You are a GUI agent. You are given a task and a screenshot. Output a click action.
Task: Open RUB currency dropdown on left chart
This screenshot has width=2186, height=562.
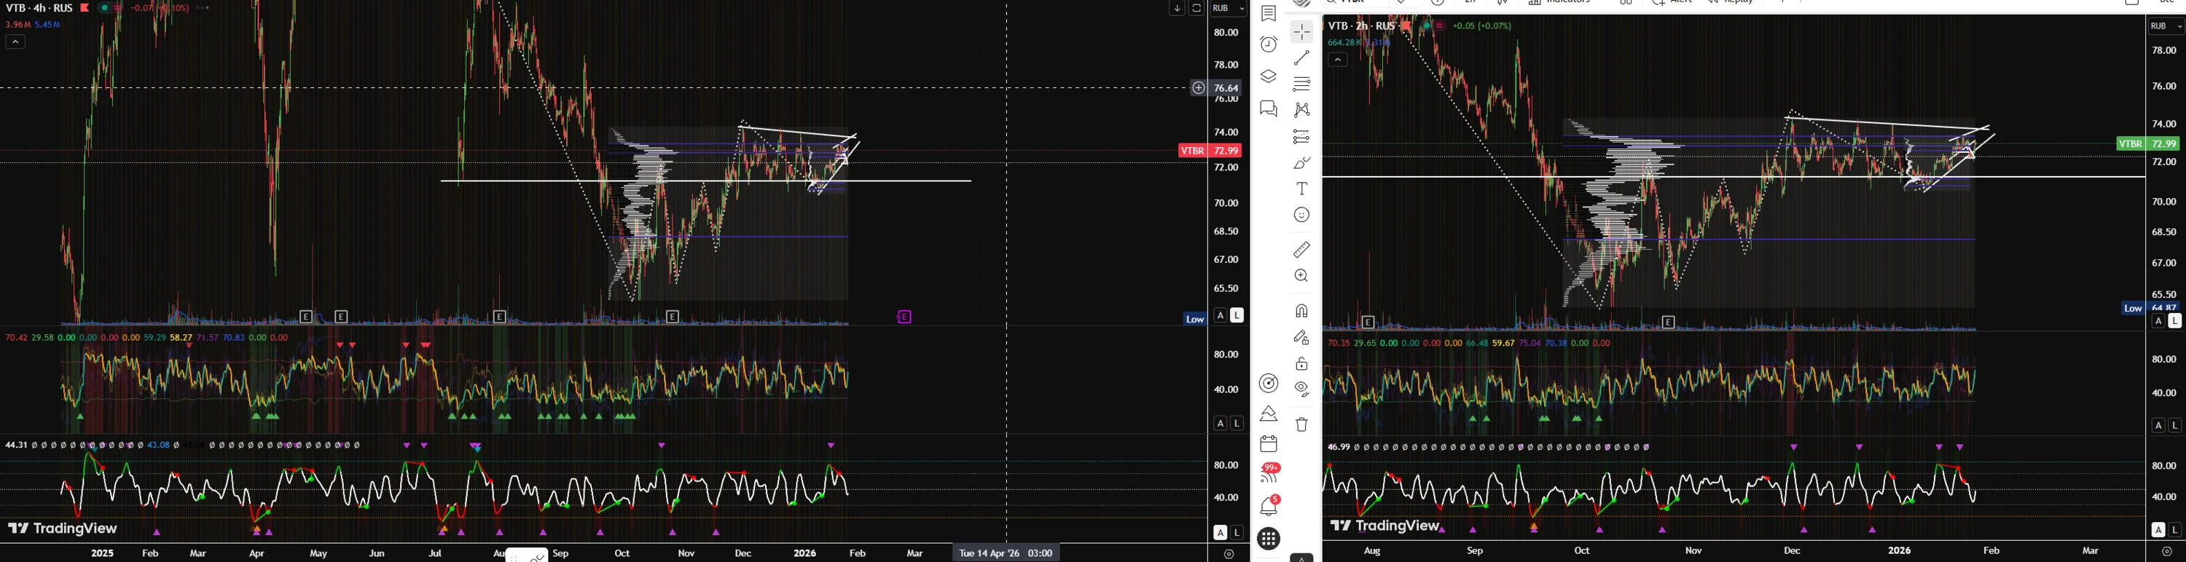tap(1227, 9)
